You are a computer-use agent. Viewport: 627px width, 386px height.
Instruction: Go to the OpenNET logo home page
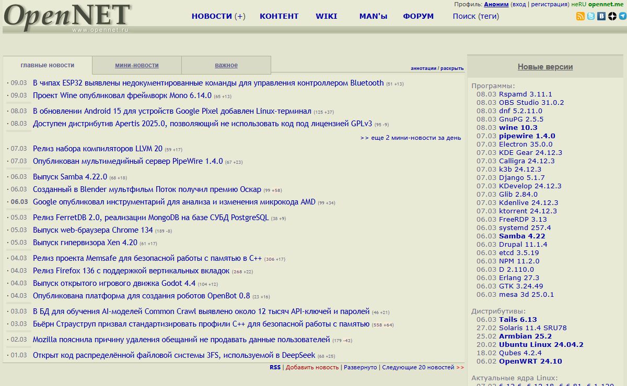coord(67,18)
